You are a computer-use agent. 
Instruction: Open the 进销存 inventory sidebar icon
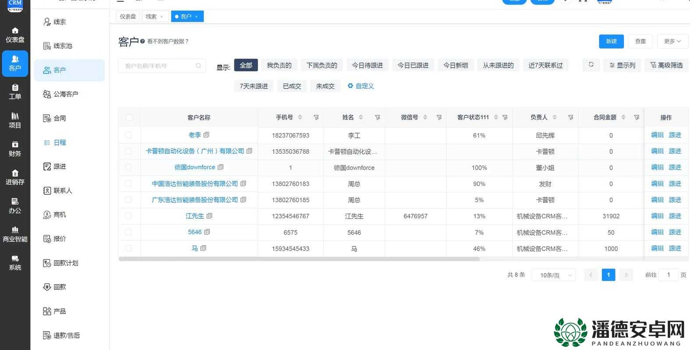(x=15, y=177)
